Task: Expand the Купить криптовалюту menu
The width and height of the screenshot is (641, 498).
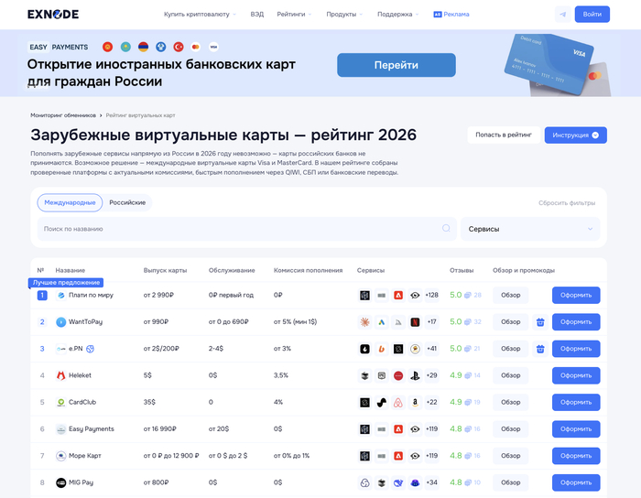Action: tap(200, 15)
